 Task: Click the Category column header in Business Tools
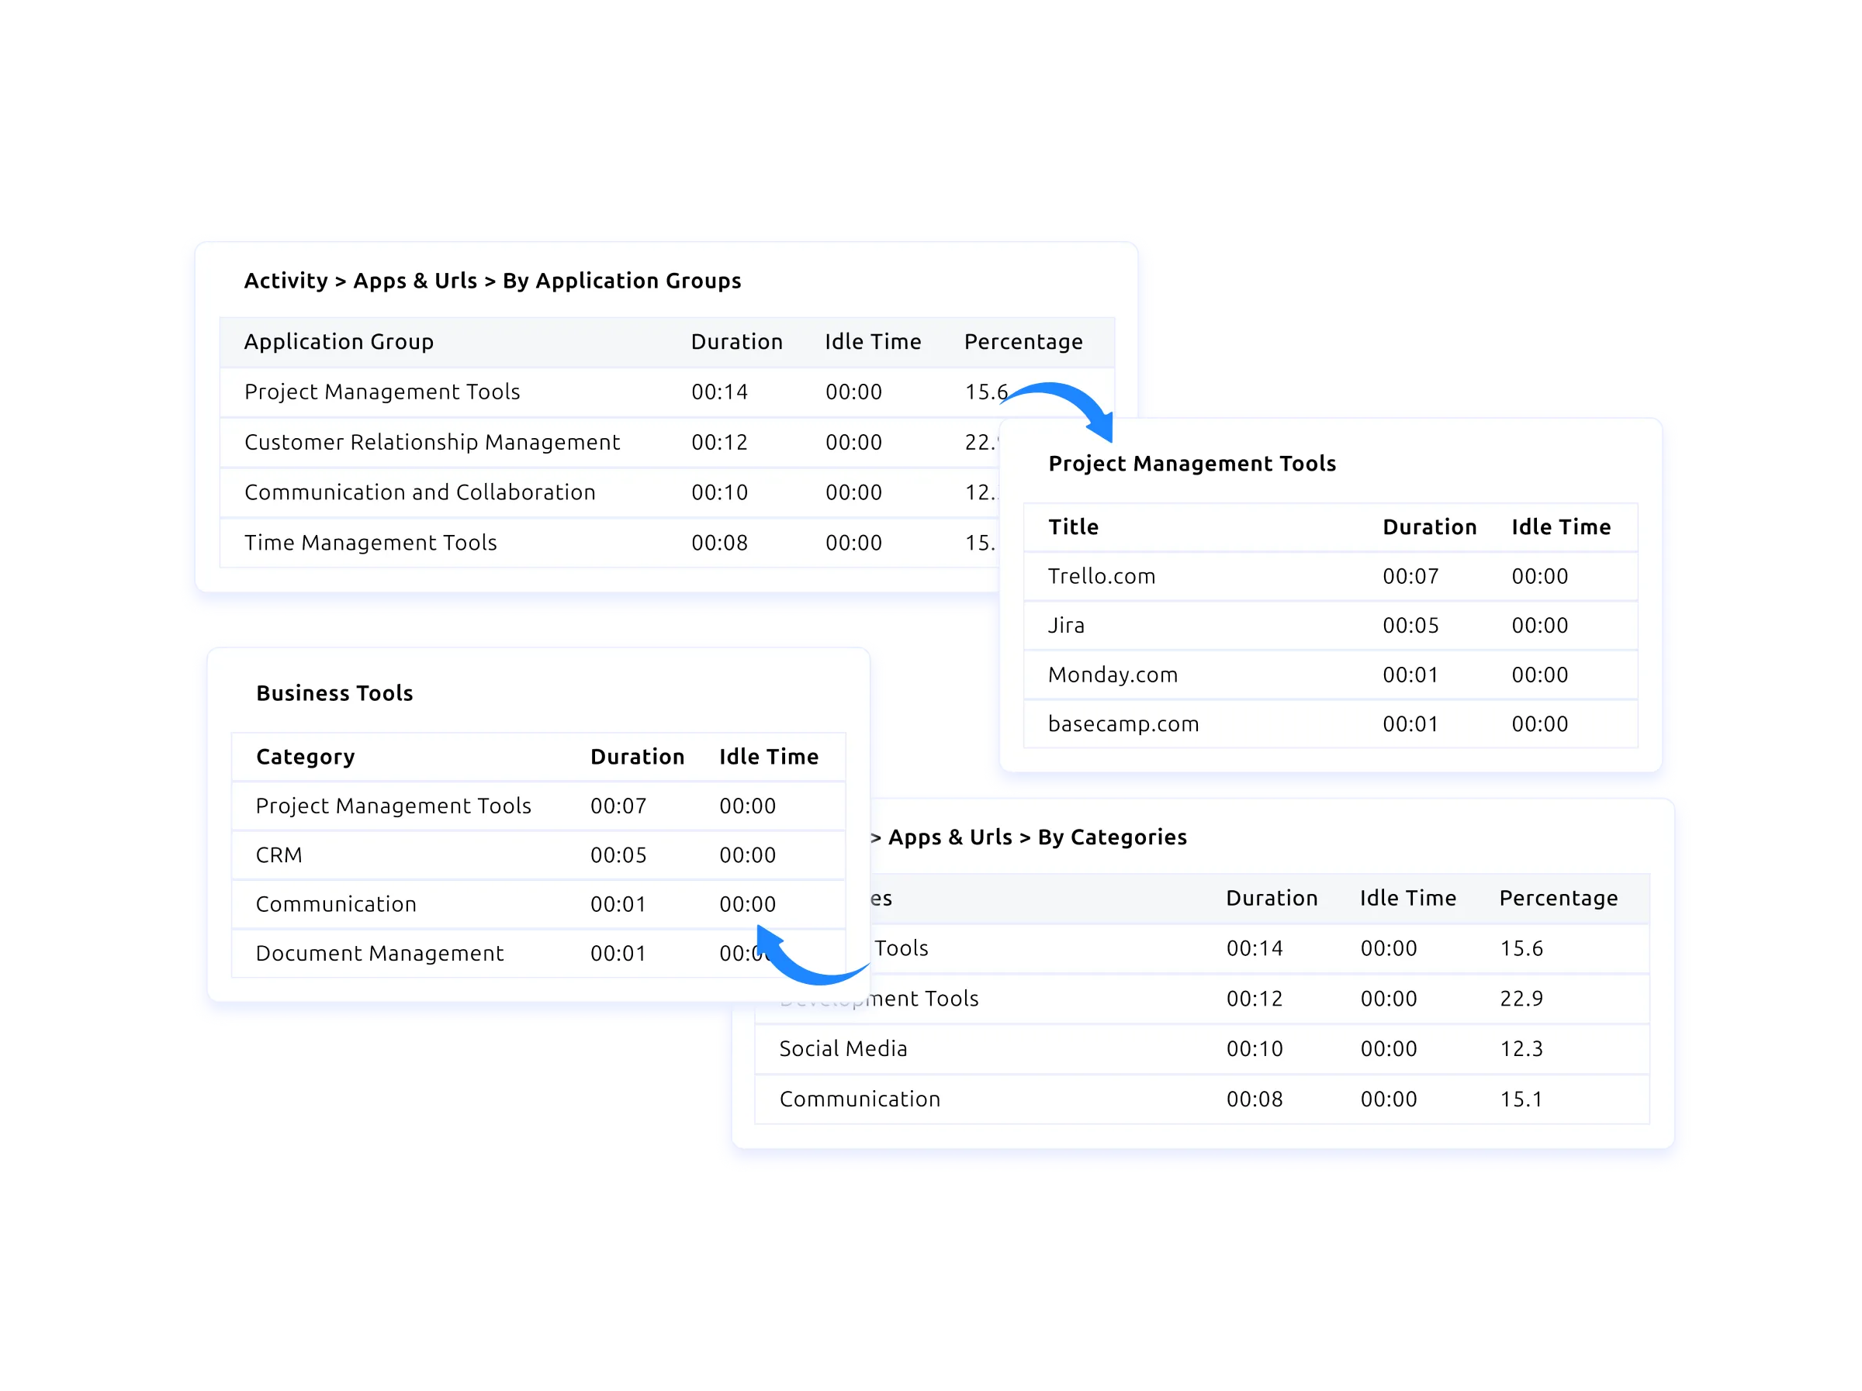click(x=305, y=757)
